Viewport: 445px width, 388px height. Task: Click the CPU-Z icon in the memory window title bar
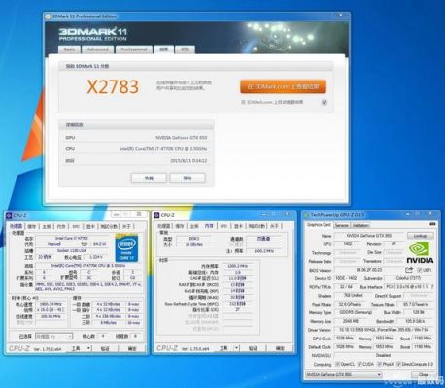pyautogui.click(x=156, y=215)
